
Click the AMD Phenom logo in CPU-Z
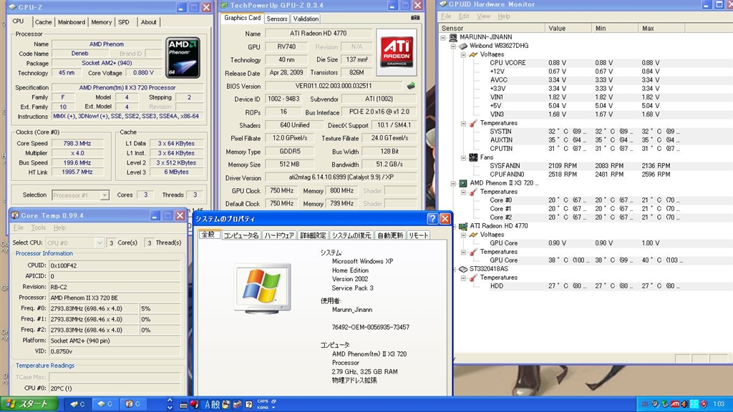(181, 56)
